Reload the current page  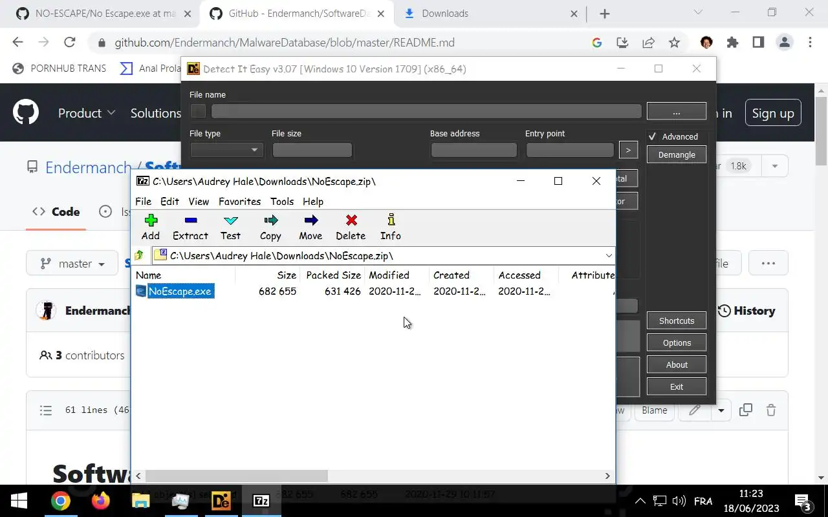coord(69,43)
